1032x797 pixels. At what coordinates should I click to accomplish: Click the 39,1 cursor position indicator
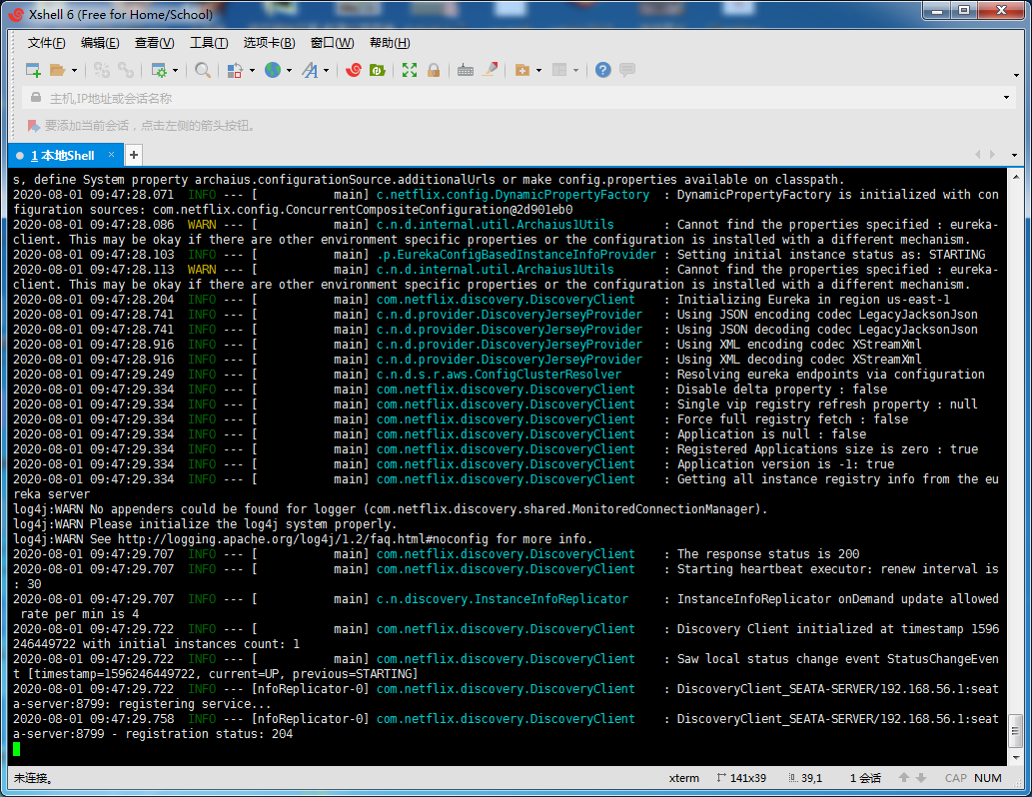click(x=805, y=778)
